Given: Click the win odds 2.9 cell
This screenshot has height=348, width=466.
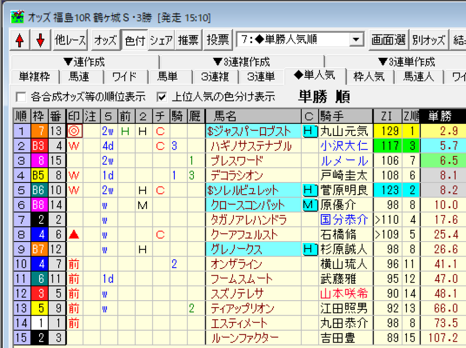Looking at the screenshot, I should click(x=443, y=131).
